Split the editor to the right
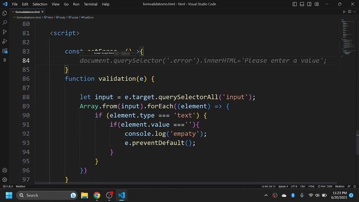Screen dimensions: 359x202 tap(349, 12)
